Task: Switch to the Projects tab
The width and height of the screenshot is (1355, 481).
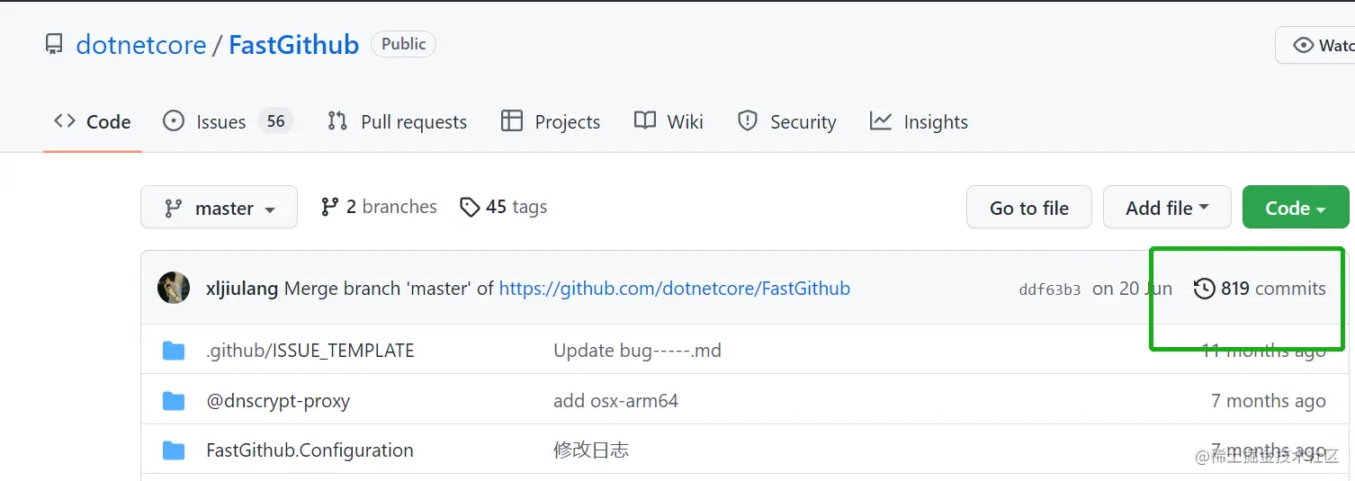Action: (x=551, y=121)
